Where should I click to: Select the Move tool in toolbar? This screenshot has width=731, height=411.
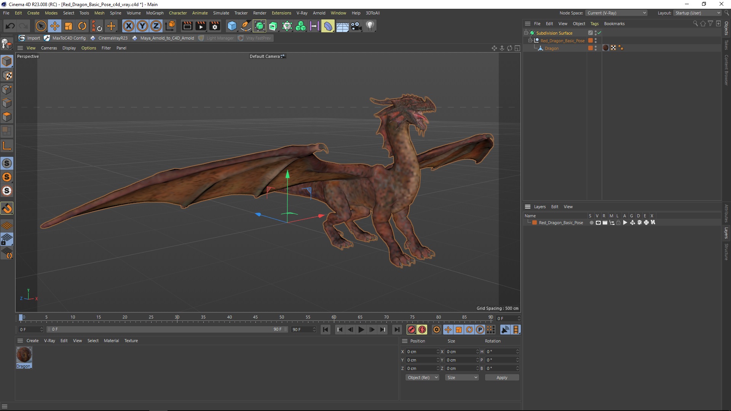point(55,26)
